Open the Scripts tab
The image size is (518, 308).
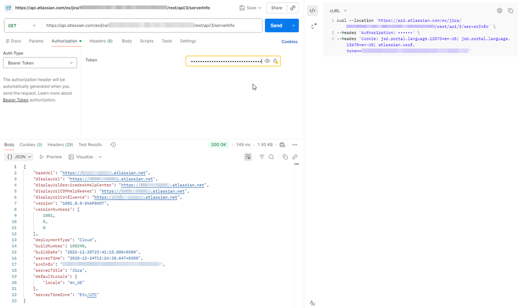[147, 41]
